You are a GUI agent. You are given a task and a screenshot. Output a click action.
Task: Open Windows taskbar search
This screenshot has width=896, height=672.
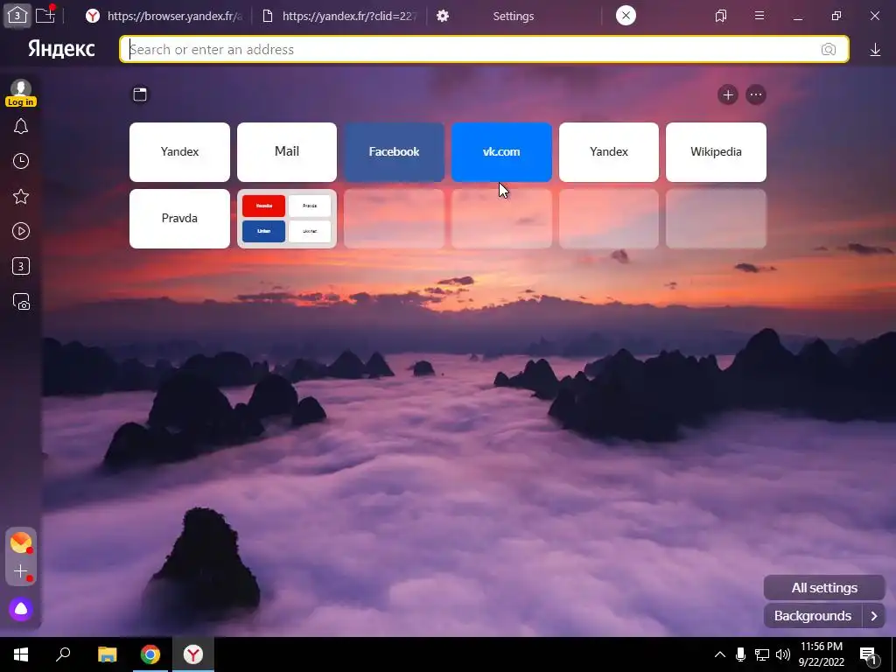pos(63,654)
